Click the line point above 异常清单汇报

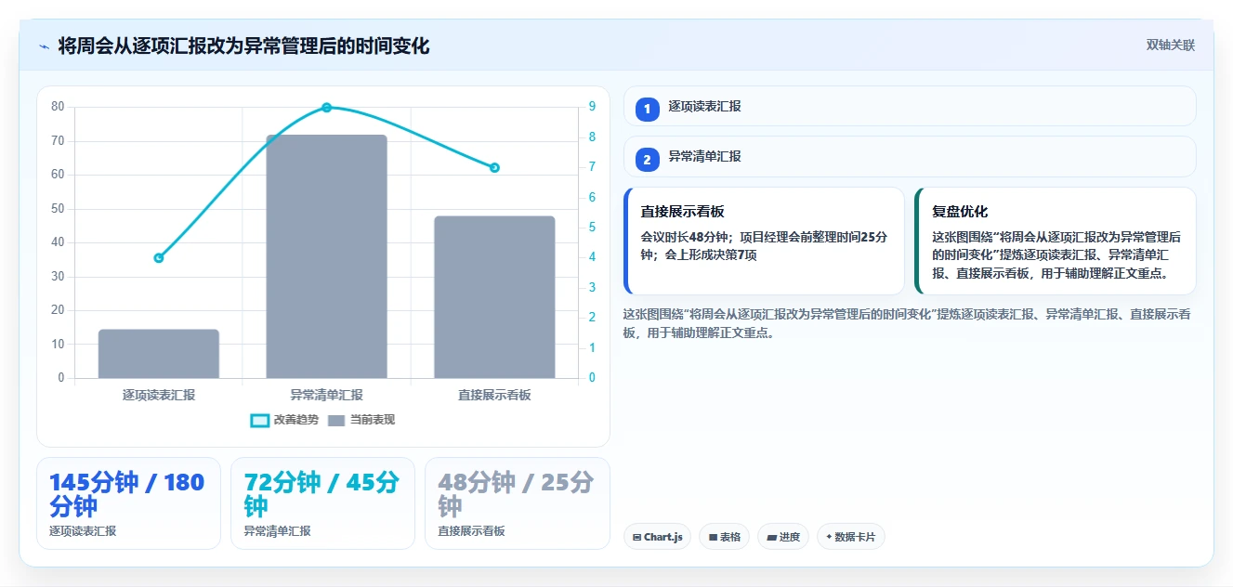coord(326,108)
